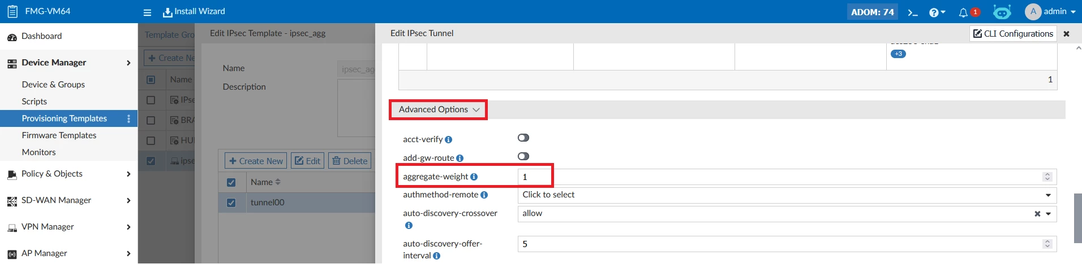Image resolution: width=1082 pixels, height=264 pixels.
Task: Close the Edit IPsec Tunnel panel
Action: (x=1066, y=34)
